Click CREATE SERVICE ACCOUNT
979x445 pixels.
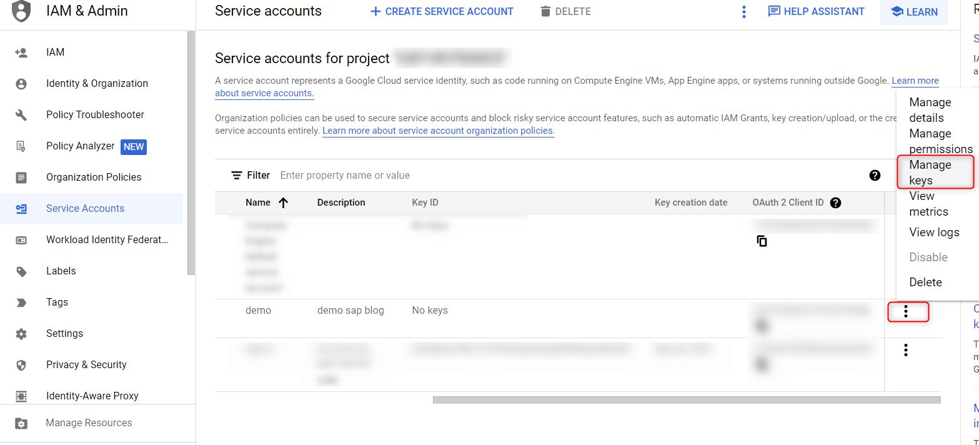pos(442,11)
